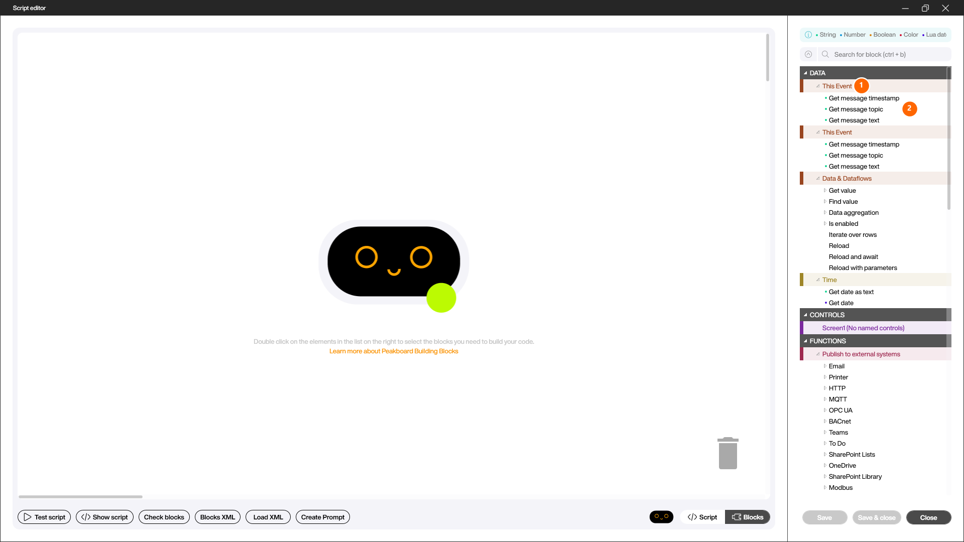
Task: Click the collapse-all circle icon beside search
Action: point(808,54)
